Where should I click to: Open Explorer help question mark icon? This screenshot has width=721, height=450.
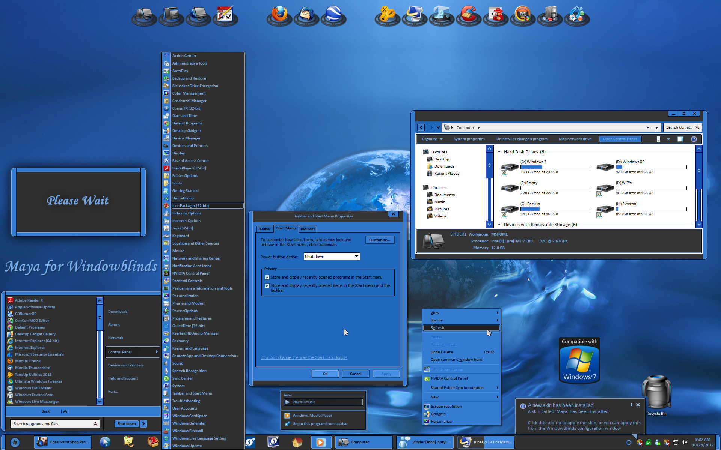pos(694,139)
